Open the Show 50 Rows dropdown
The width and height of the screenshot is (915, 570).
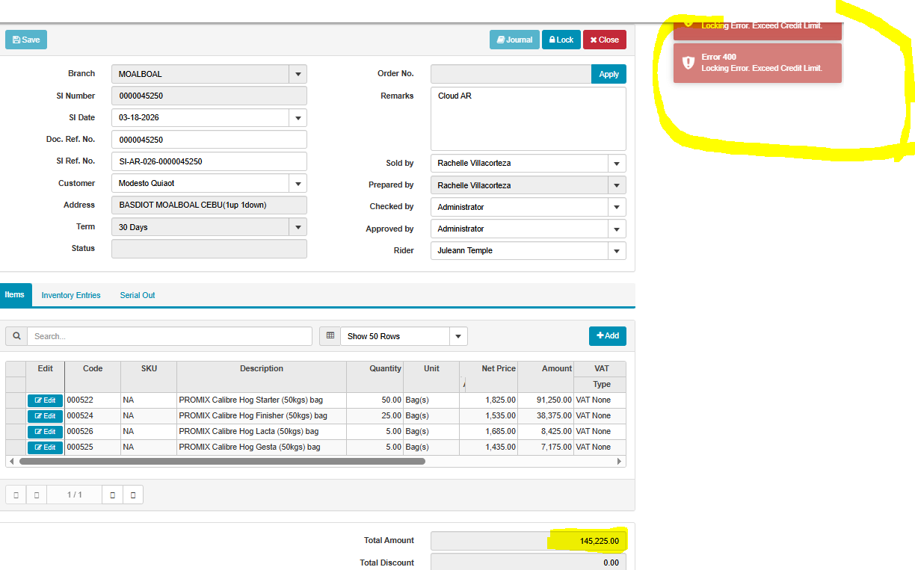point(458,337)
